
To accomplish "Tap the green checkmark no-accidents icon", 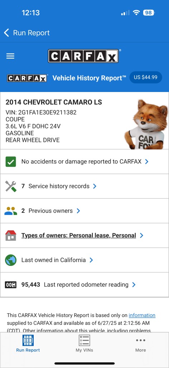I will click(x=10, y=162).
